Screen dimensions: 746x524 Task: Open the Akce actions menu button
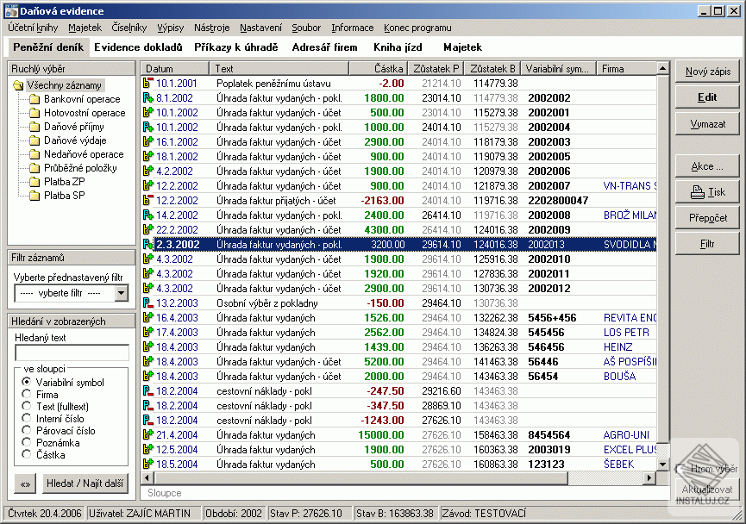point(706,166)
